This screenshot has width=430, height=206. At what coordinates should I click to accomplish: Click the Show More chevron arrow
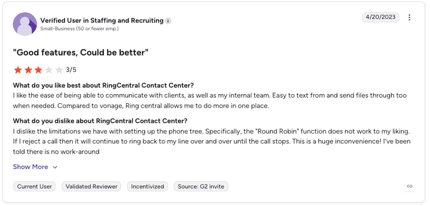(x=55, y=167)
